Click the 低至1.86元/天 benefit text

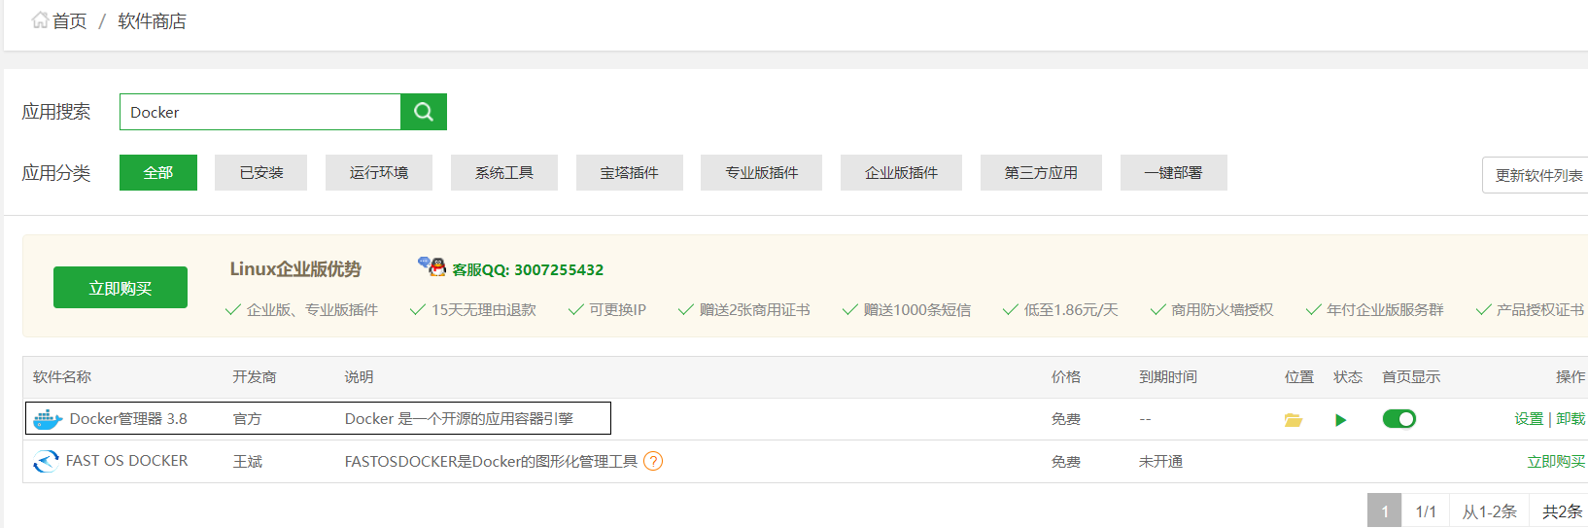coord(1071,310)
